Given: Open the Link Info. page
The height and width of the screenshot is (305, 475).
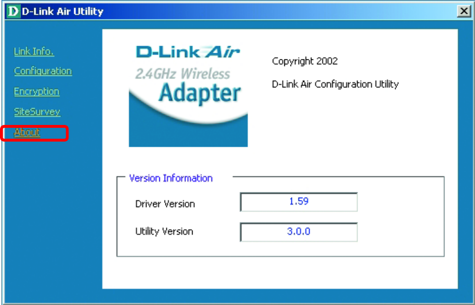Looking at the screenshot, I should coord(34,51).
